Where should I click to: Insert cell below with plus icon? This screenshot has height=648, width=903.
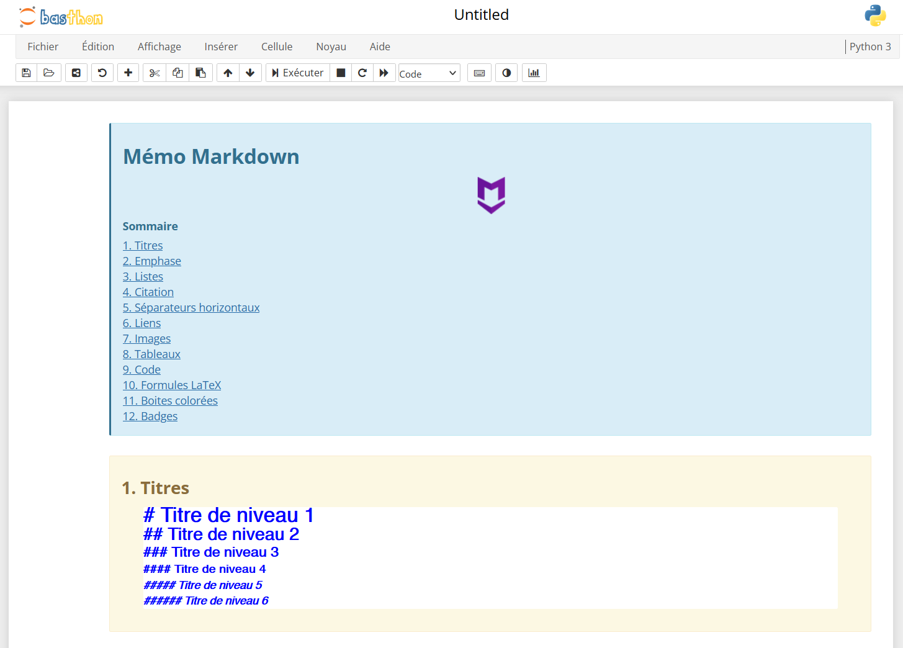[128, 73]
